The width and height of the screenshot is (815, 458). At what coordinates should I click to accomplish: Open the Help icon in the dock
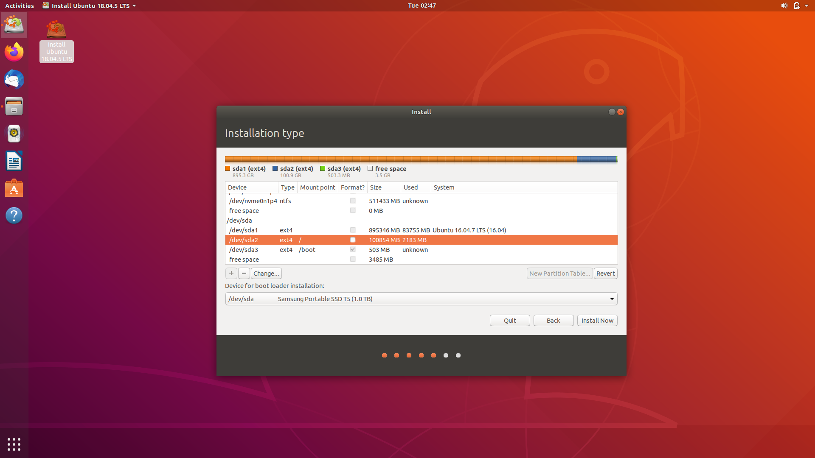pos(14,215)
